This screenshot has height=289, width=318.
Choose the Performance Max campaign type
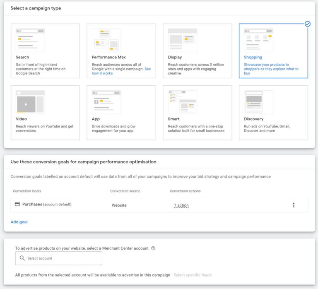121,51
